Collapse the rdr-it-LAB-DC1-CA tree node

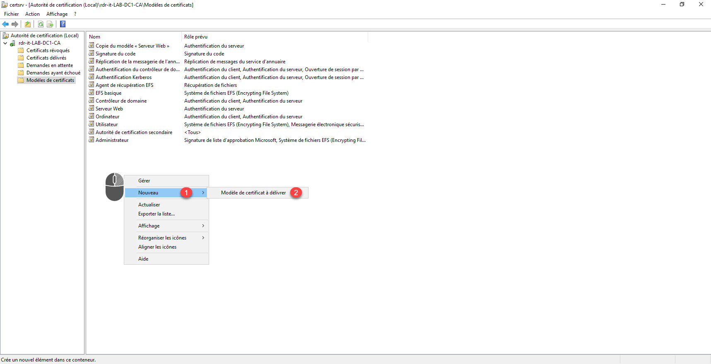click(x=5, y=43)
